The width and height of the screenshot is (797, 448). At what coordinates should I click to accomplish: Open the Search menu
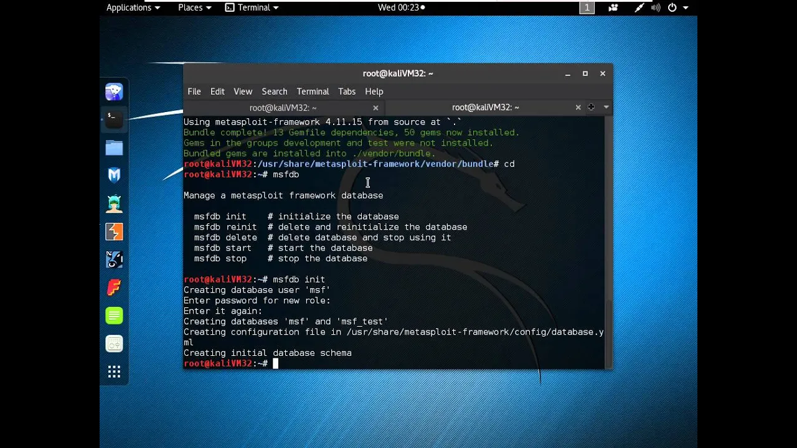tap(275, 91)
